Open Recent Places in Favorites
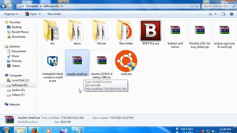Screen dimensions: 237x133 point(20,32)
